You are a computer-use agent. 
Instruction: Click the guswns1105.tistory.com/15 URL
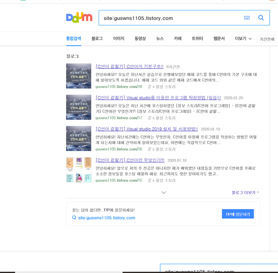(x=119, y=181)
